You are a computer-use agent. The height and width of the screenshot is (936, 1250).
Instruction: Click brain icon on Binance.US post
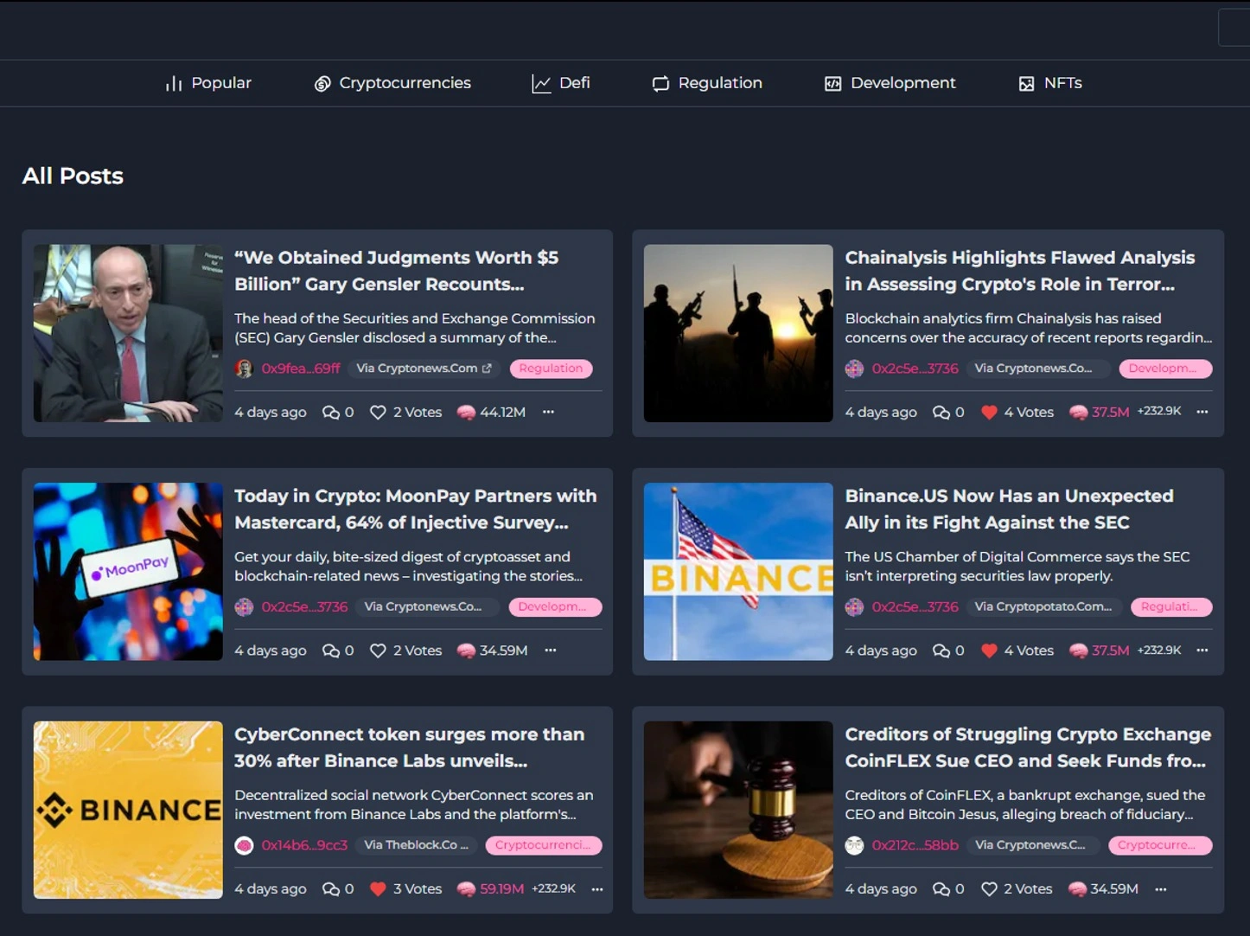coord(1078,651)
